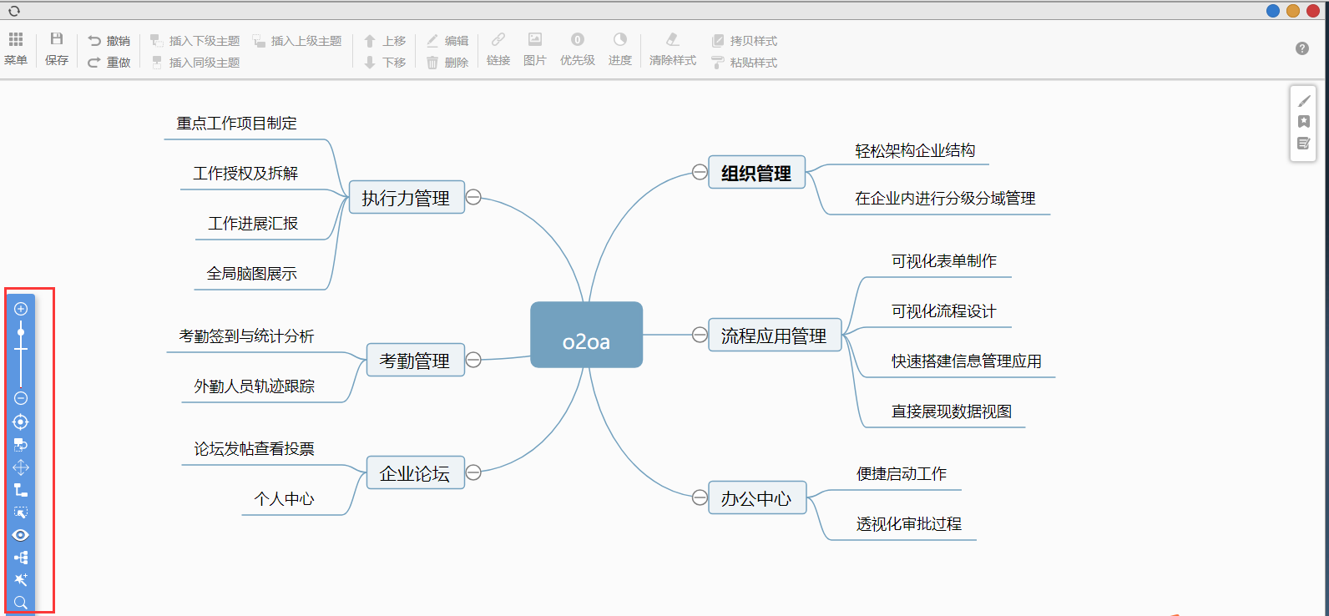Change connection line layout icon
Screen dimensions: 1329x616
click(x=21, y=490)
